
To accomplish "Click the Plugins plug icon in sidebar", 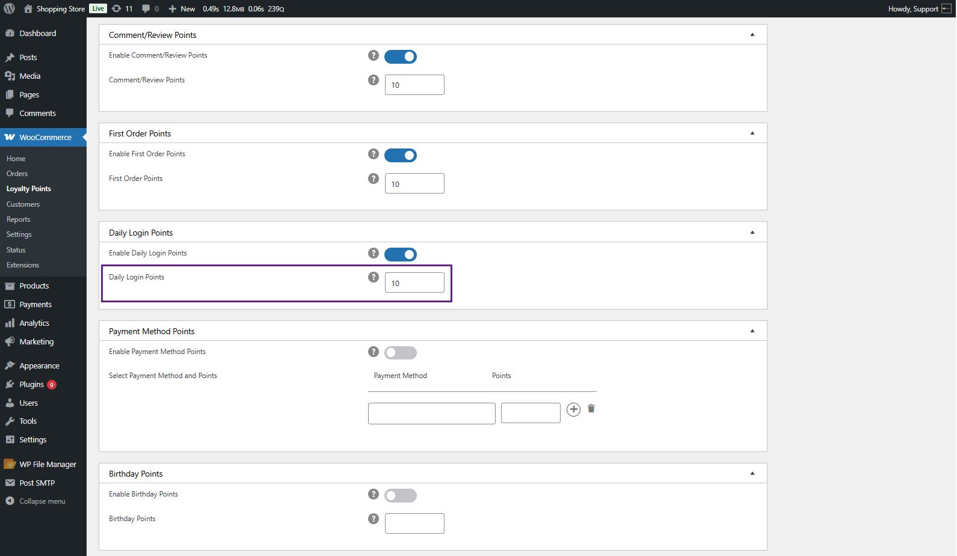I will 10,384.
